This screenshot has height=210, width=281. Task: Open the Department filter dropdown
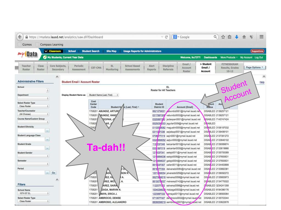(x=33, y=98)
